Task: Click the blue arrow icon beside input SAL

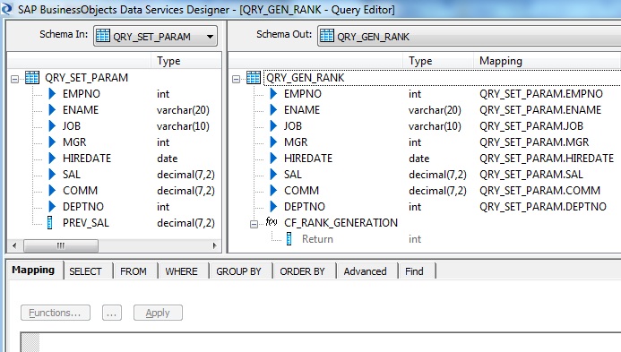Action: (52, 175)
